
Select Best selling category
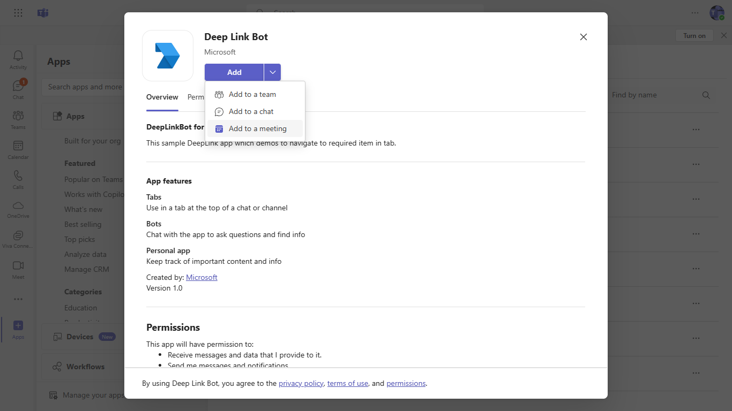pos(83,225)
